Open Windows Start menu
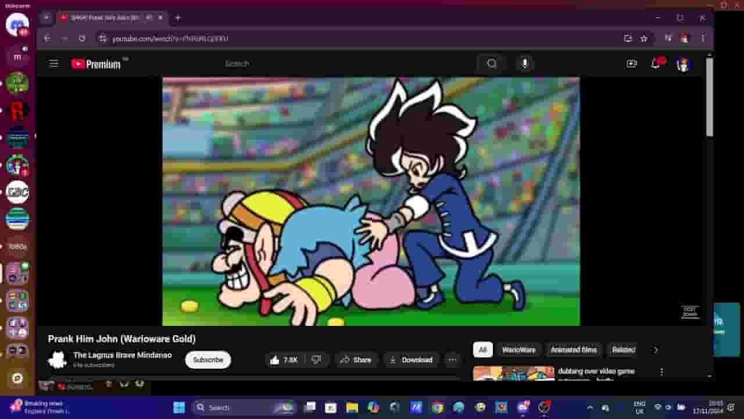This screenshot has width=744, height=419. tap(179, 407)
